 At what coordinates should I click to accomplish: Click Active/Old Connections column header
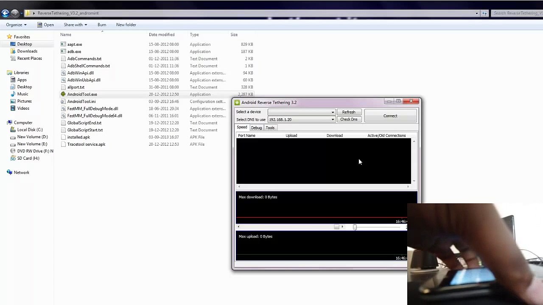pos(386,136)
